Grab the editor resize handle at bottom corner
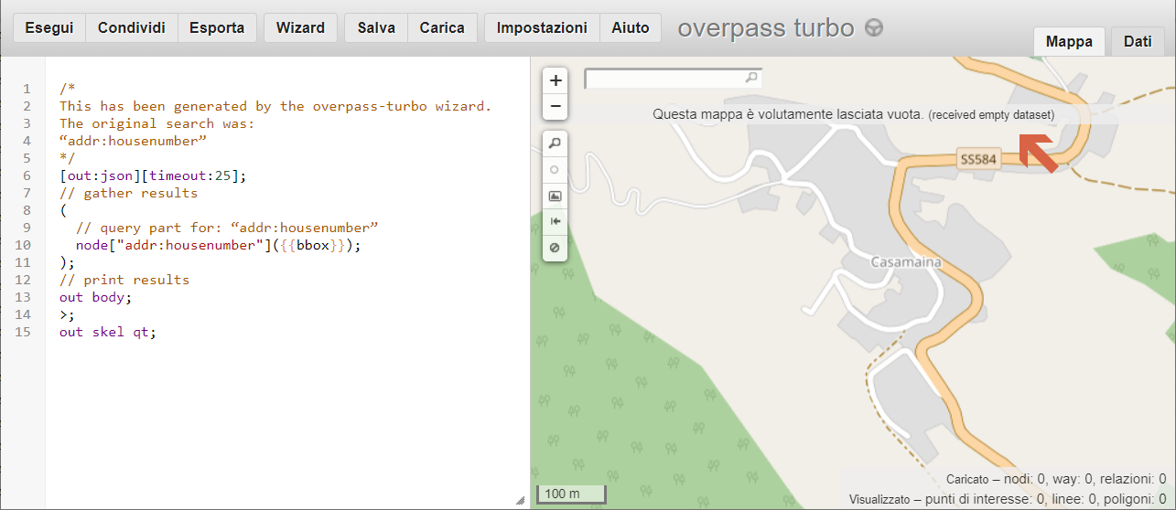The image size is (1176, 510). click(520, 500)
